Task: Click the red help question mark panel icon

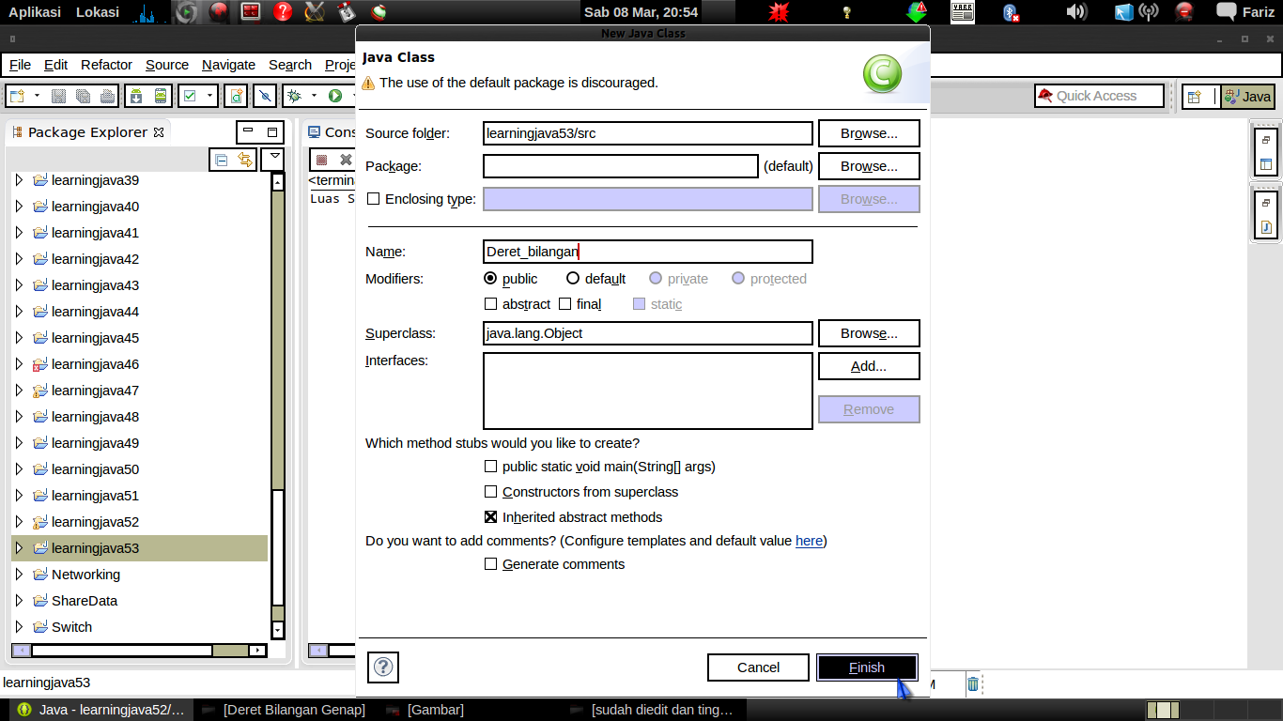Action: [x=283, y=12]
